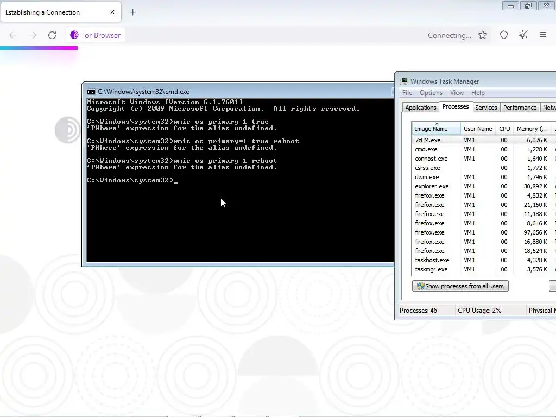Switch to the Services tab
Image resolution: width=556 pixels, height=417 pixels.
pyautogui.click(x=486, y=108)
